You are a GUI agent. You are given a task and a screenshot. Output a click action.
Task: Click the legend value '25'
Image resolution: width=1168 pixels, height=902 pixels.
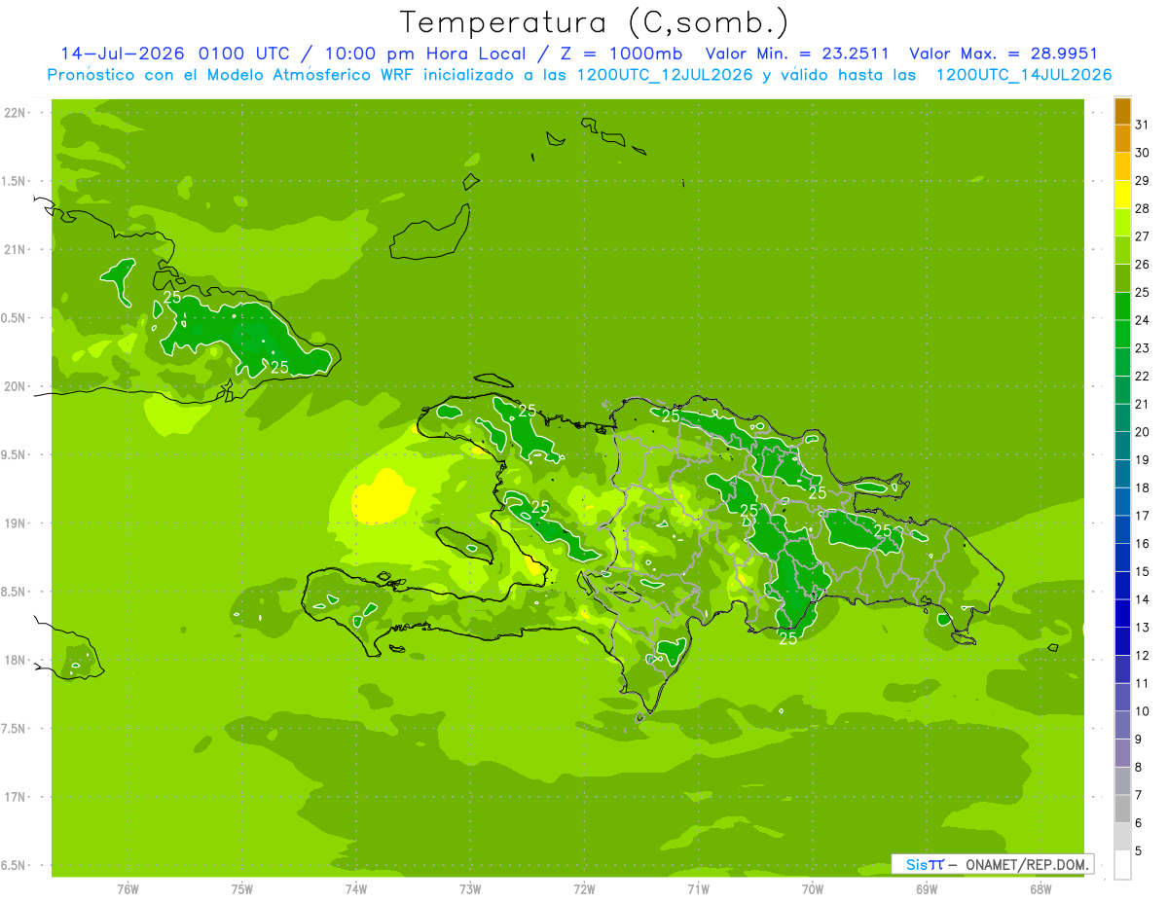click(x=1143, y=293)
